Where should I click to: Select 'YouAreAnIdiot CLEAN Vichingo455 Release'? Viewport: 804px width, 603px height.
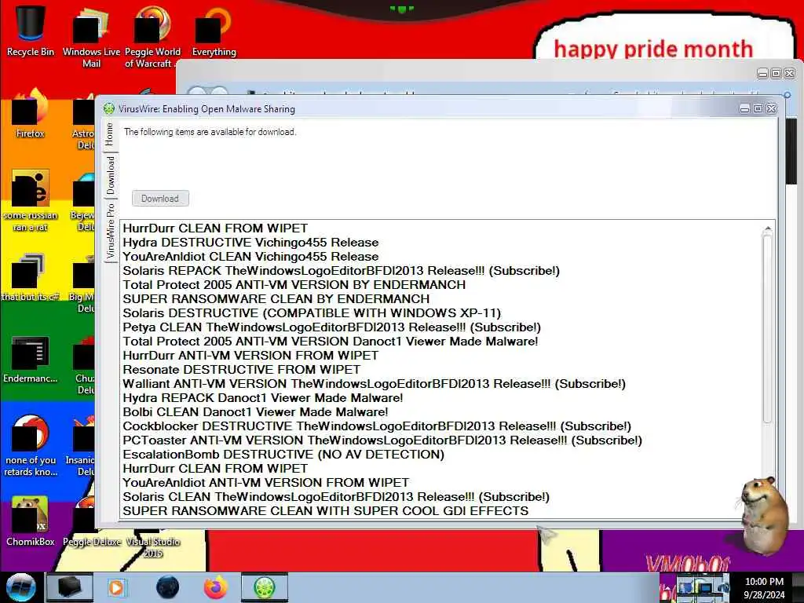(x=250, y=257)
